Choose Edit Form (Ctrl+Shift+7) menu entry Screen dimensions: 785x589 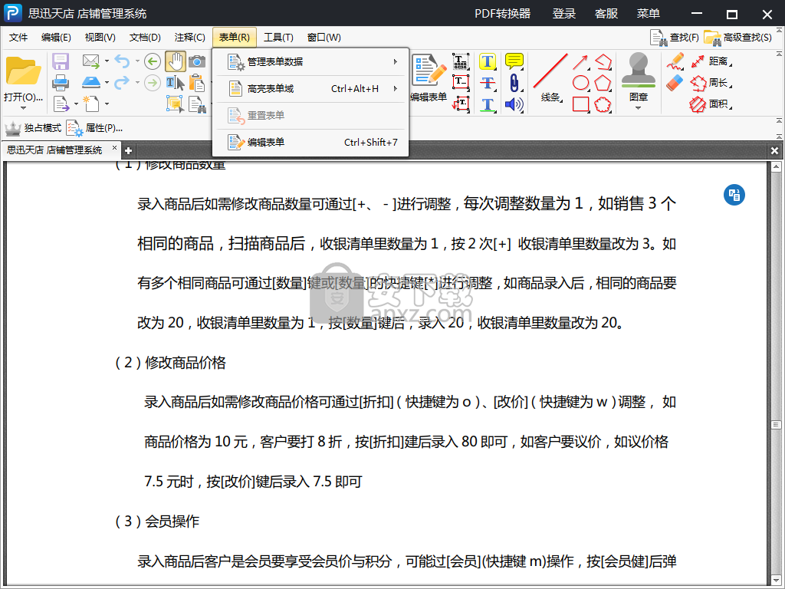[x=311, y=142]
